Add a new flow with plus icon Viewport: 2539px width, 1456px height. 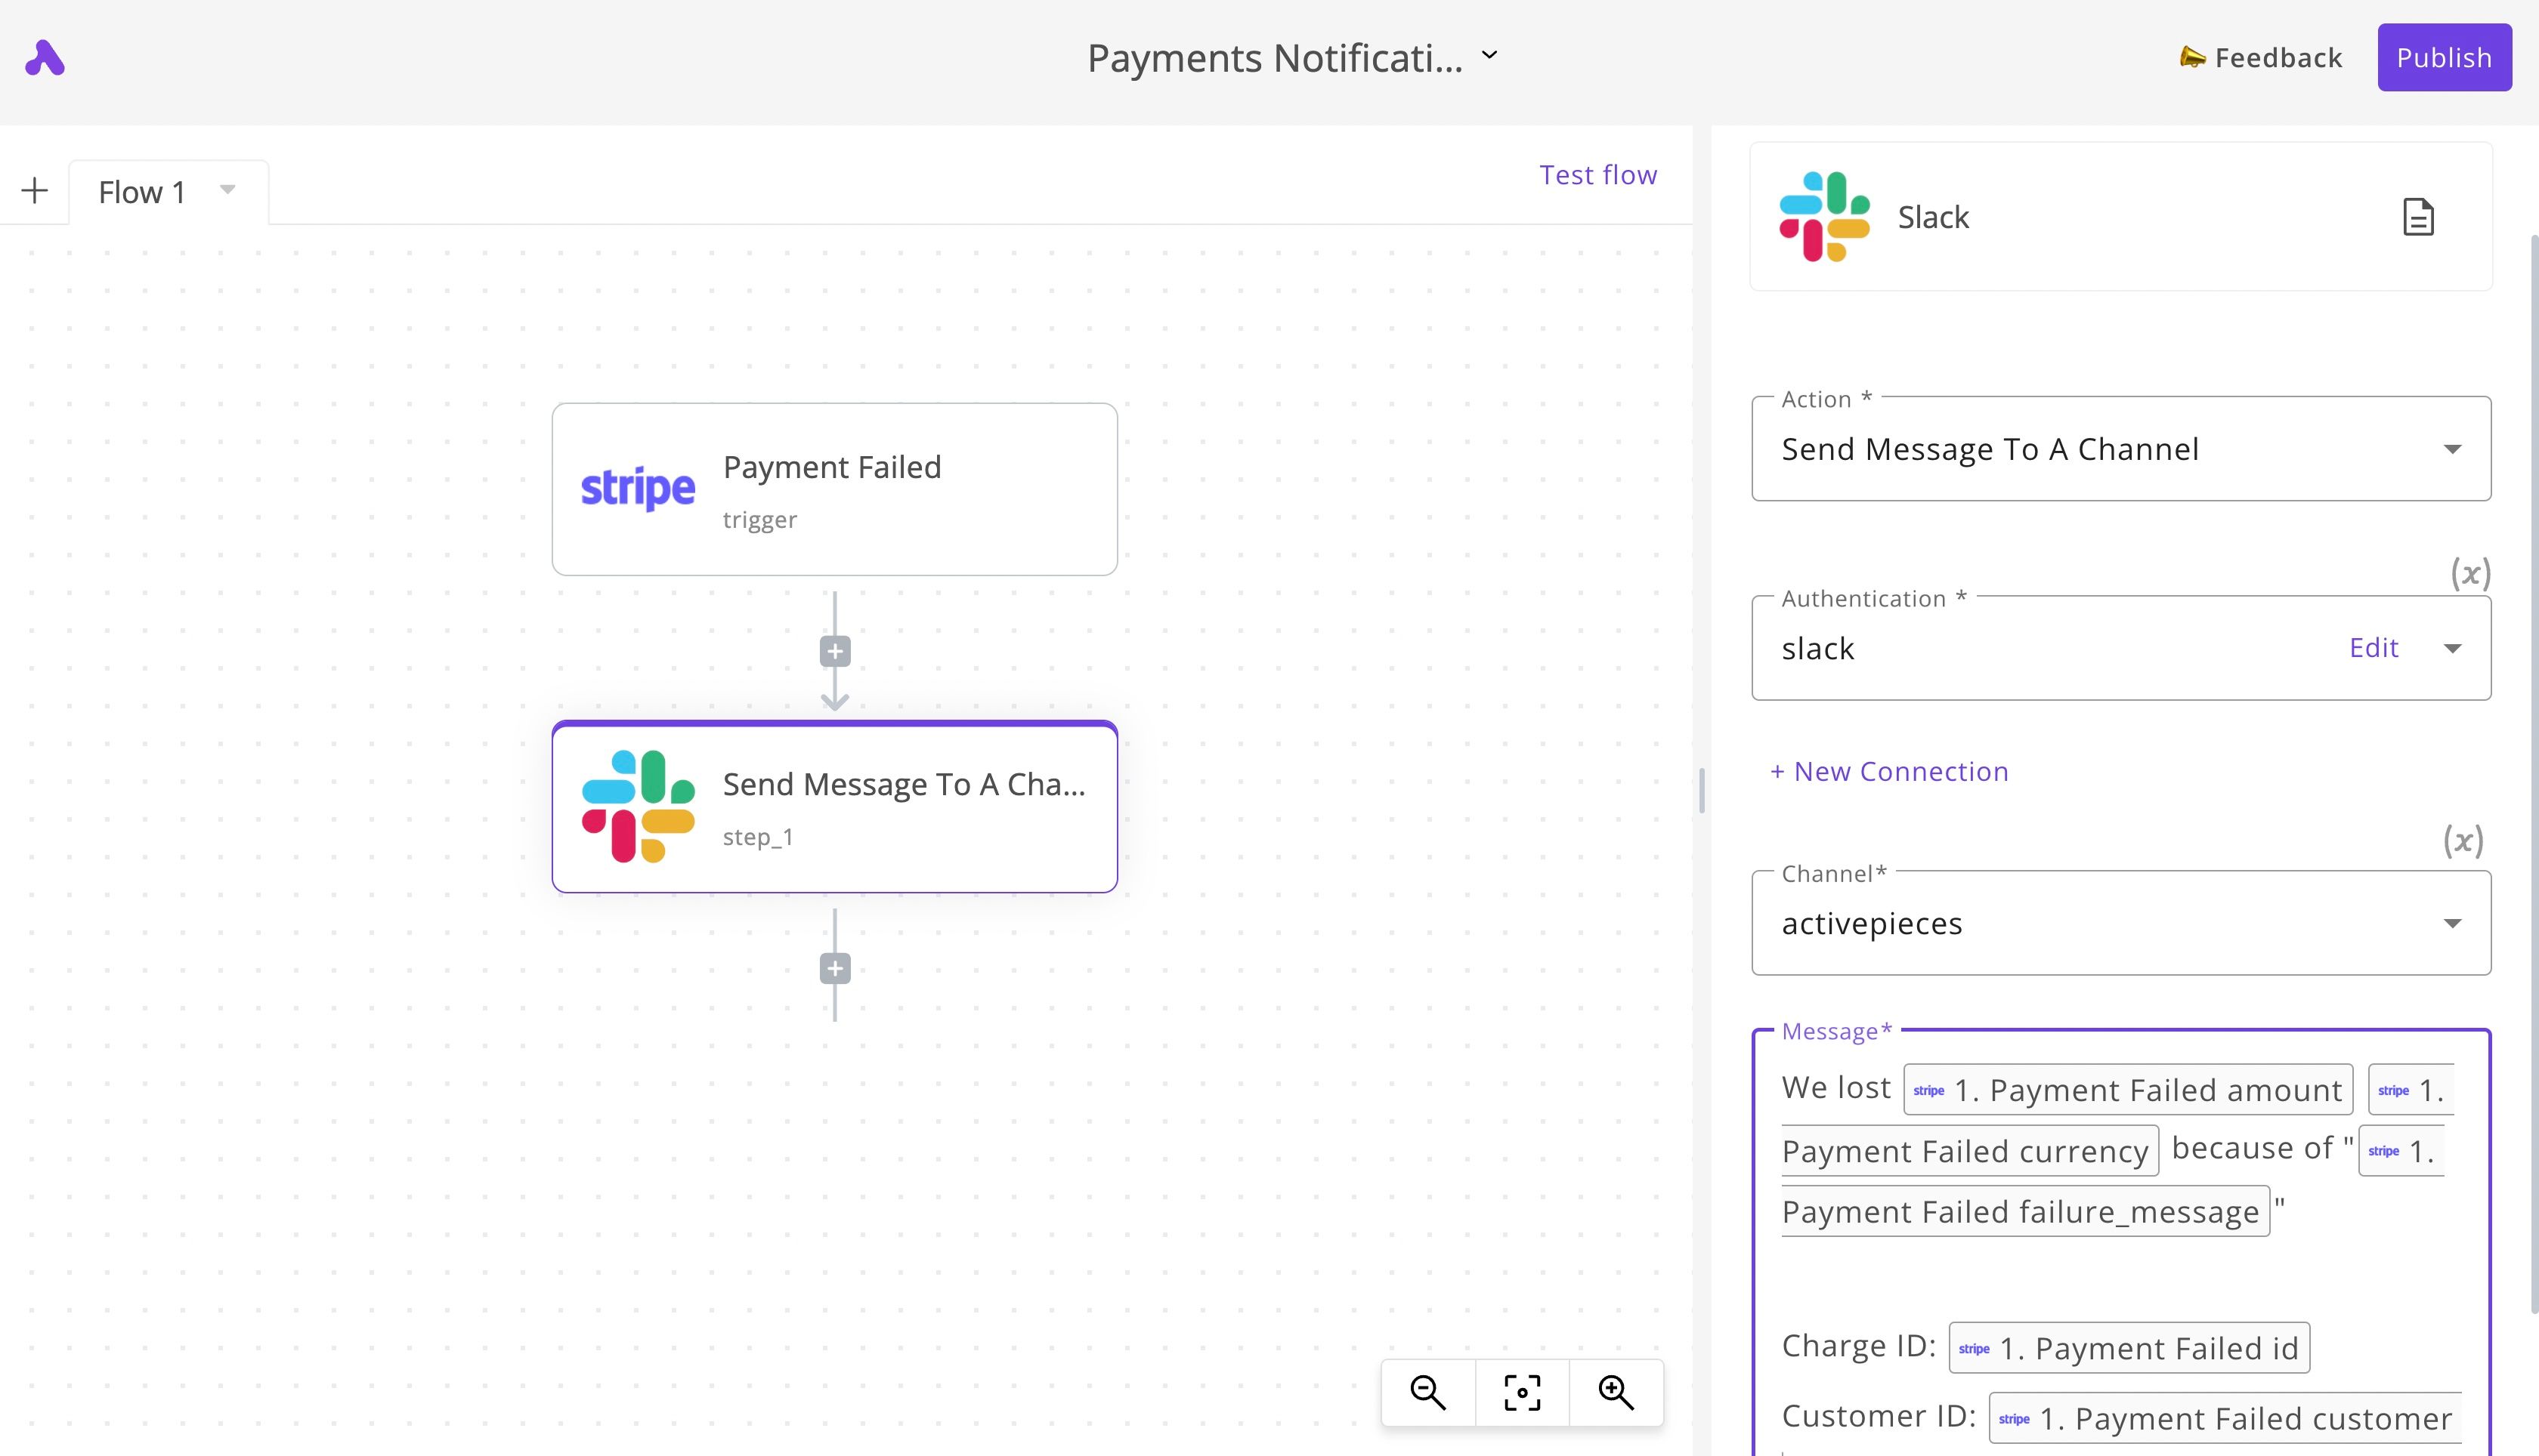click(x=35, y=190)
